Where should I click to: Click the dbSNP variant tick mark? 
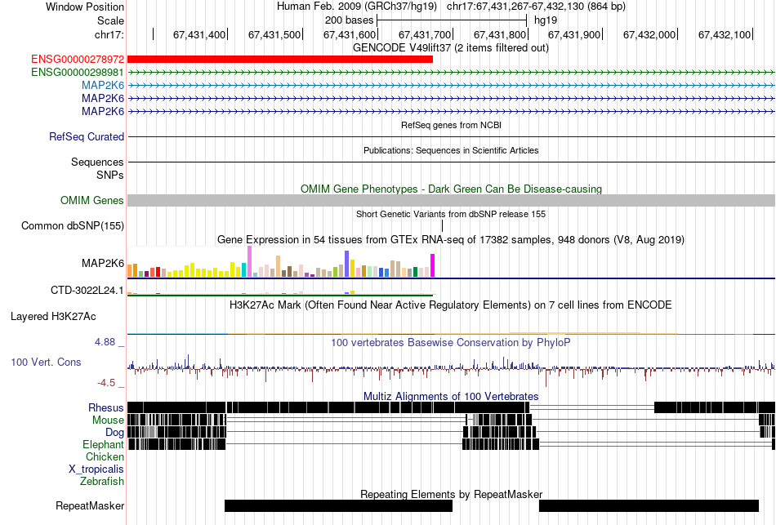click(x=443, y=225)
